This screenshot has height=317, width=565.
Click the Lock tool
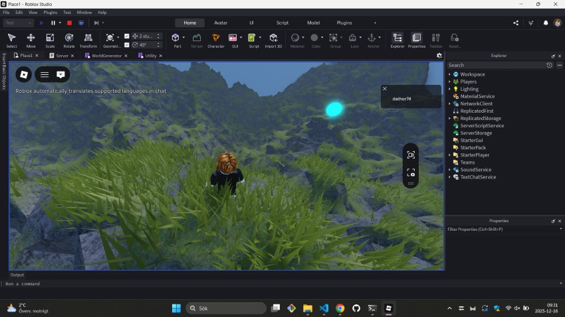tap(353, 40)
